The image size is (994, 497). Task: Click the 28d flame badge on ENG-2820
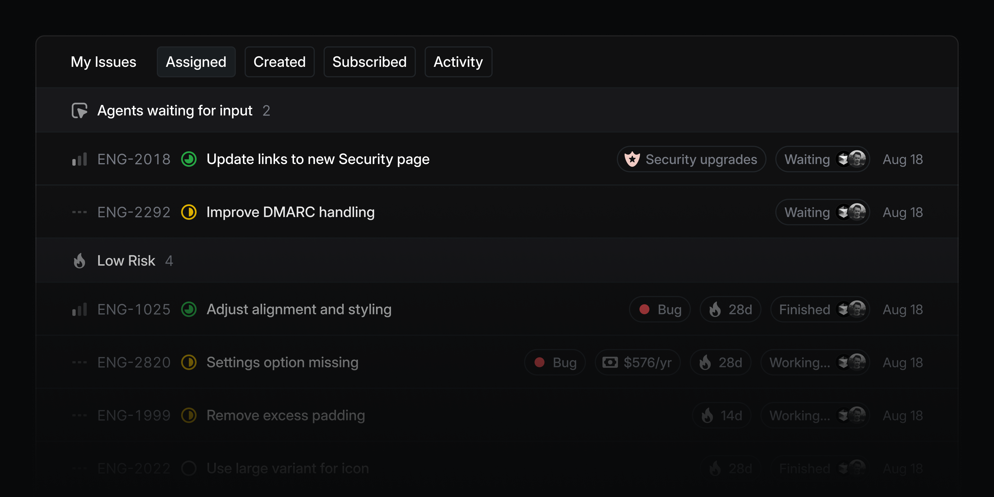pos(720,362)
